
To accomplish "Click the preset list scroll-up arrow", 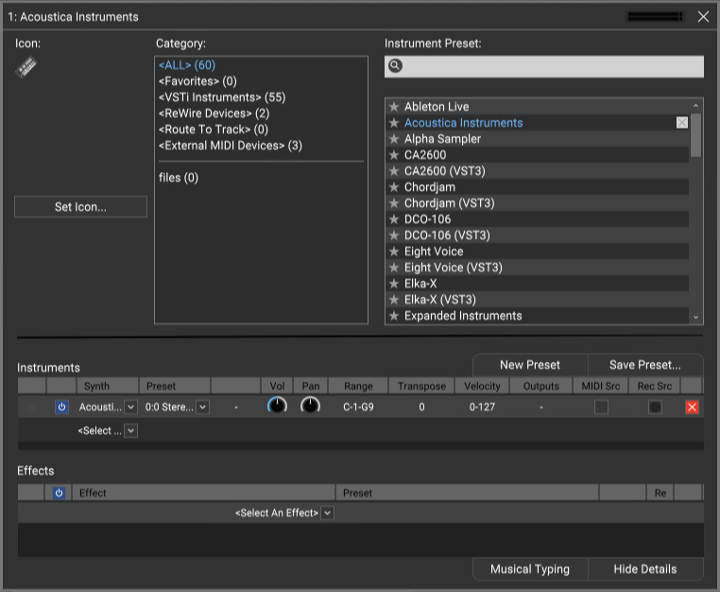I will [695, 106].
